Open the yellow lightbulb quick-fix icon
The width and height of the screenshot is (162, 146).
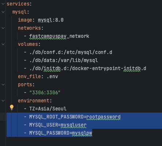pos(12,107)
